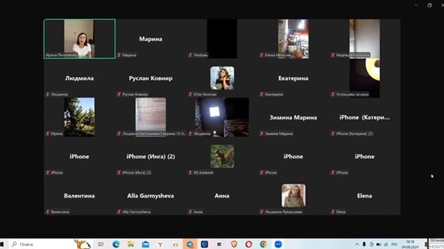Click muted mic icon beside Ирина tree tile
The width and height of the screenshot is (444, 249).
(x=48, y=133)
